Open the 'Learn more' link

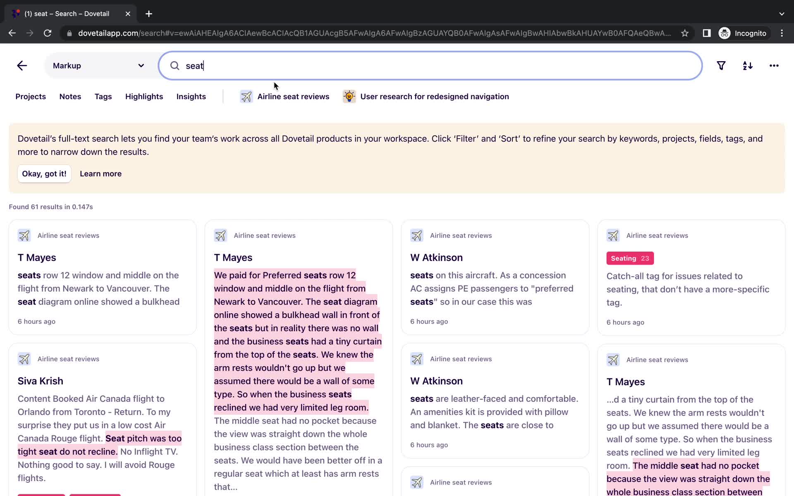(x=100, y=174)
